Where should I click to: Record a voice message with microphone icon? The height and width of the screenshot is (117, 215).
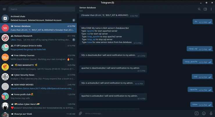[x=211, y=113]
